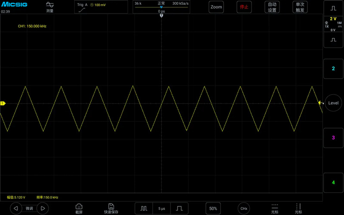
Task: Tap the CHx channel select button
Action: 244,209
